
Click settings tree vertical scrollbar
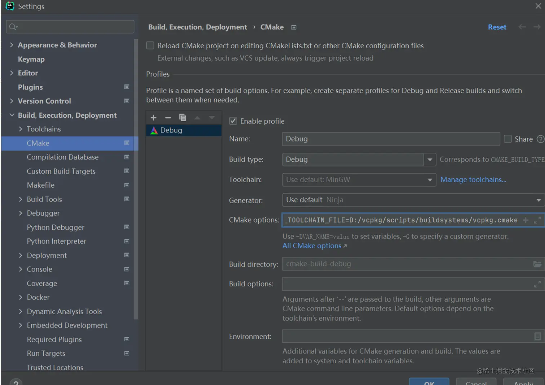click(x=136, y=179)
